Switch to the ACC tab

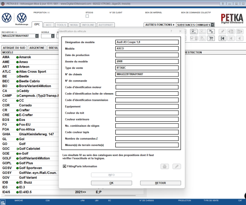tap(49, 25)
